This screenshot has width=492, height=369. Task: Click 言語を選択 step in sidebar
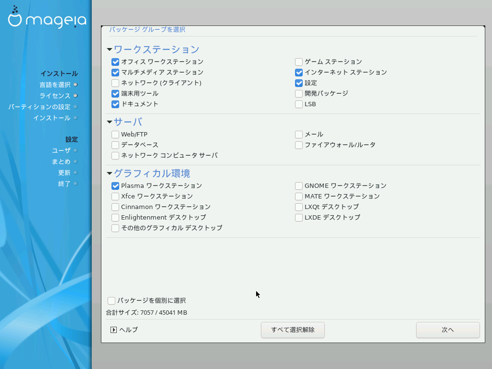click(x=55, y=85)
